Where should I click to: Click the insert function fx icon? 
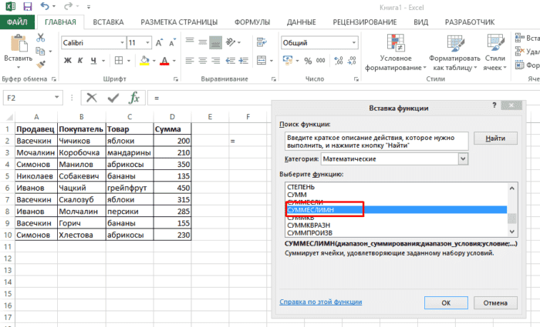[133, 98]
